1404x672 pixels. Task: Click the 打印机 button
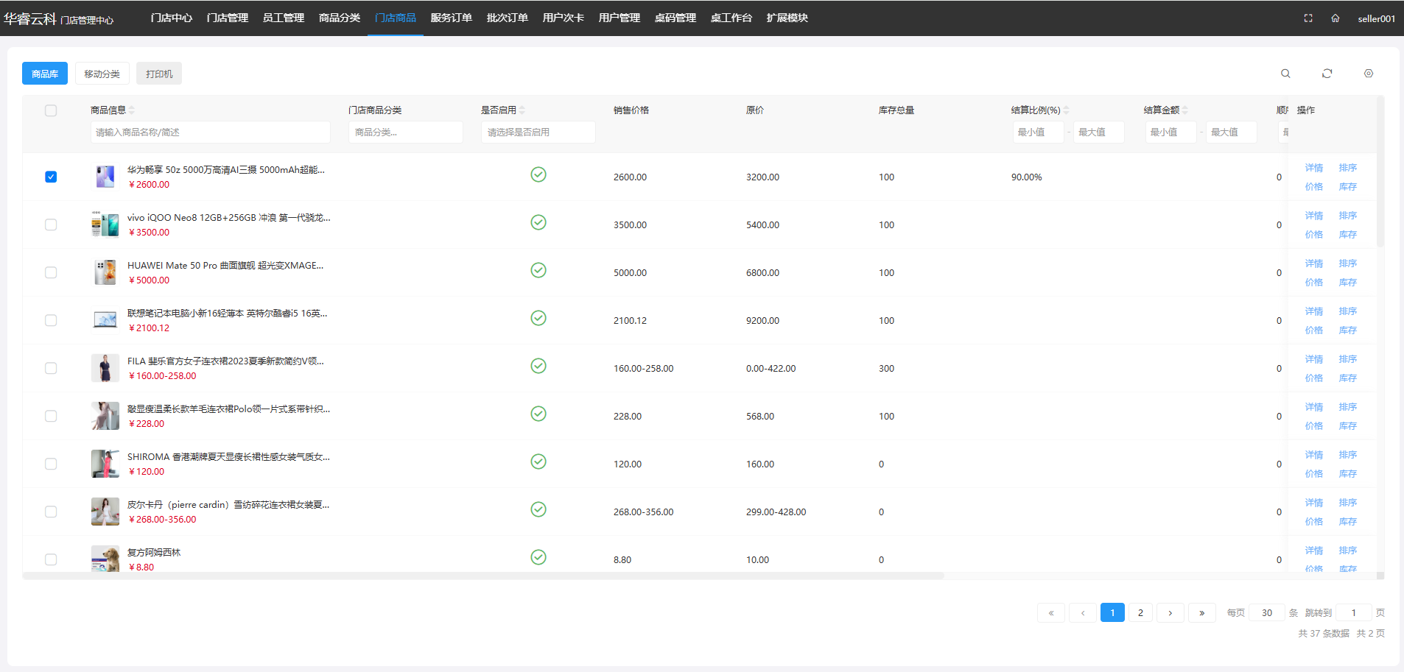[159, 74]
